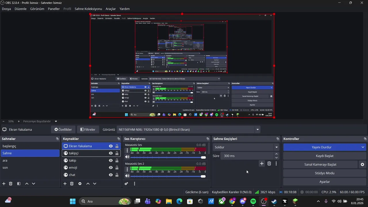Toggle lock on emoji source

(x=117, y=168)
